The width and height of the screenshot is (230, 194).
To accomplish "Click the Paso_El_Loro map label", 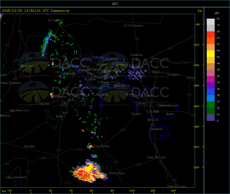I will click(x=177, y=186).
